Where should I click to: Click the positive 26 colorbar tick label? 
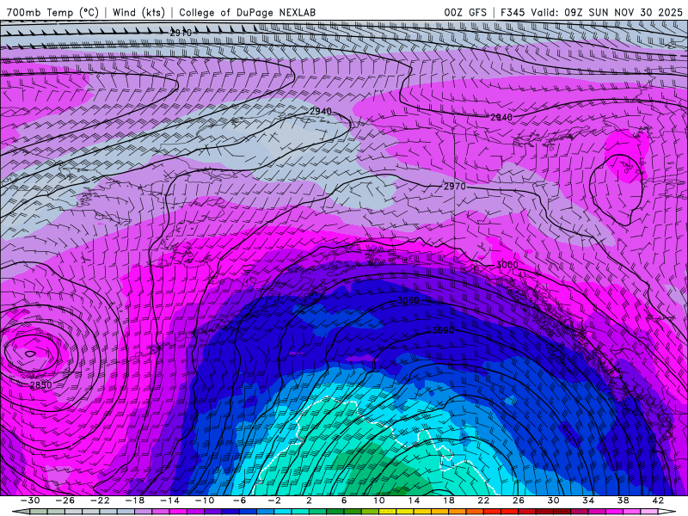(x=519, y=501)
